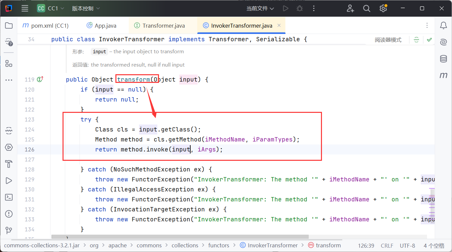Open the Git version control tool window
Screen dimensions: 452x252
click(x=9, y=230)
